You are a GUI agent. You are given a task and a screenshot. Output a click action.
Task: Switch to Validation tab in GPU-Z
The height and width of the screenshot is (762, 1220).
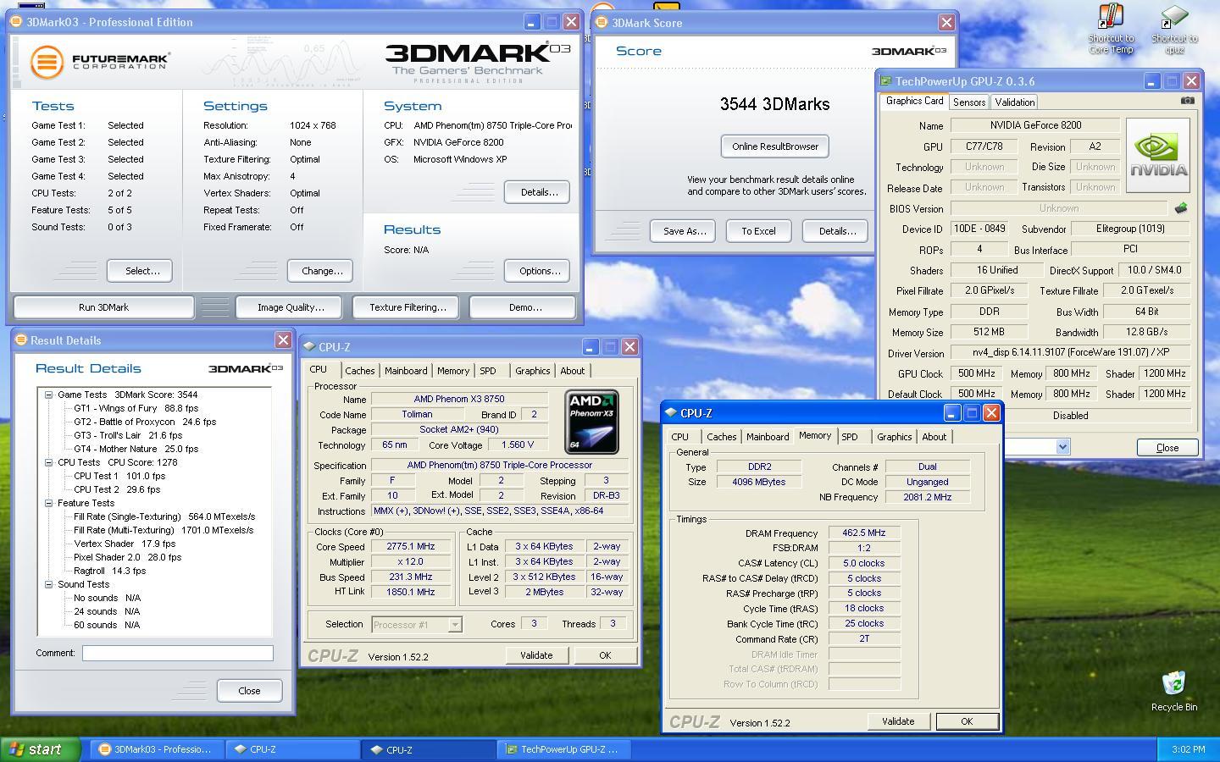(x=1014, y=102)
